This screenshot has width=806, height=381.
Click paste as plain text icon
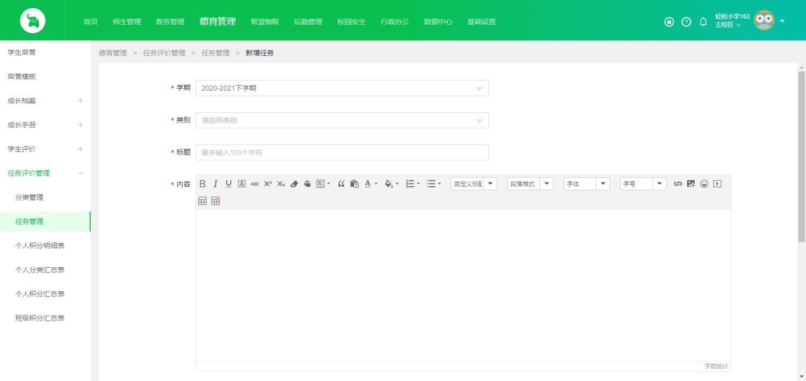click(354, 184)
